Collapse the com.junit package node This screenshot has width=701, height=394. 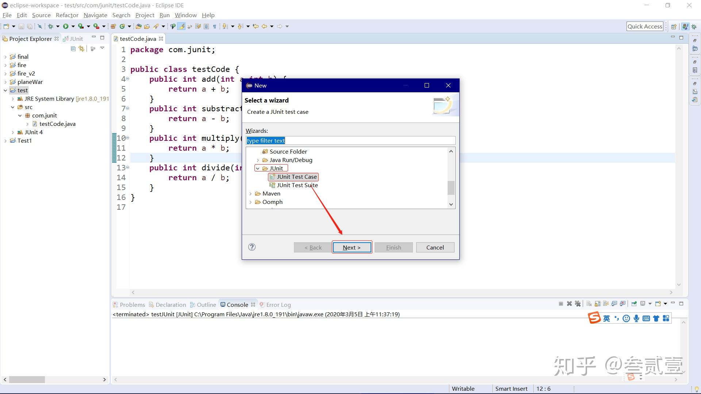[x=20, y=116]
